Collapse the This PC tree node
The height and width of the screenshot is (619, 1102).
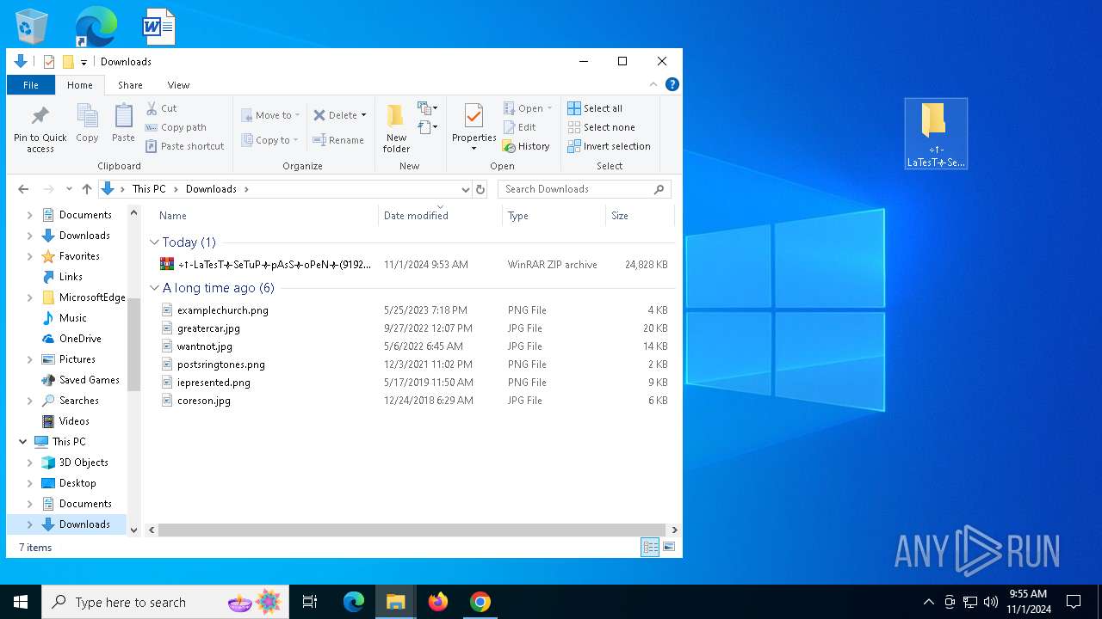tap(22, 442)
